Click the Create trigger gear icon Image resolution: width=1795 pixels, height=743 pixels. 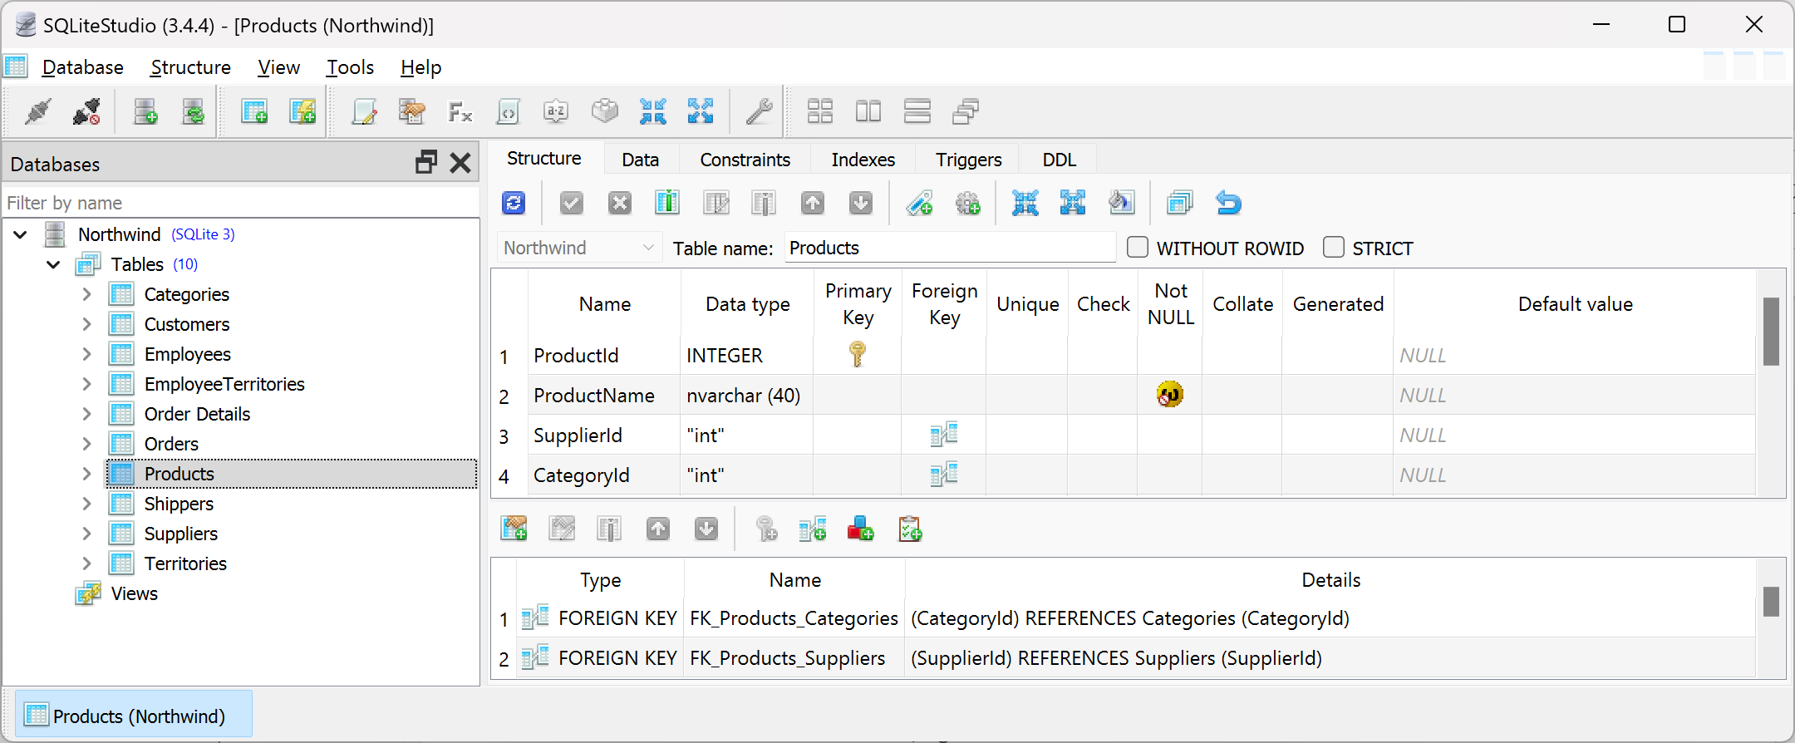967,203
